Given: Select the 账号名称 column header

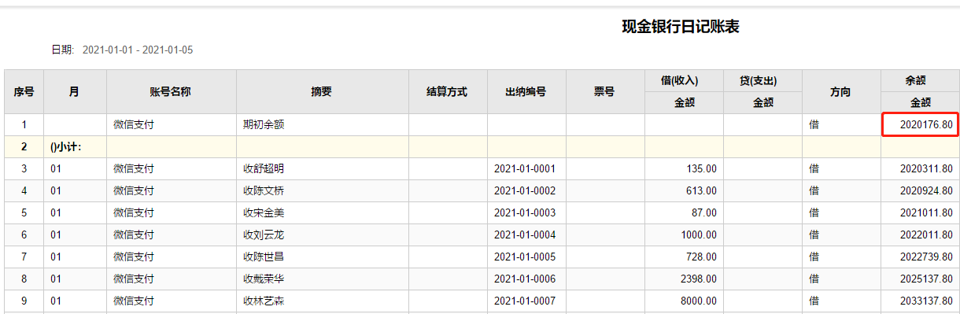Looking at the screenshot, I should (171, 92).
